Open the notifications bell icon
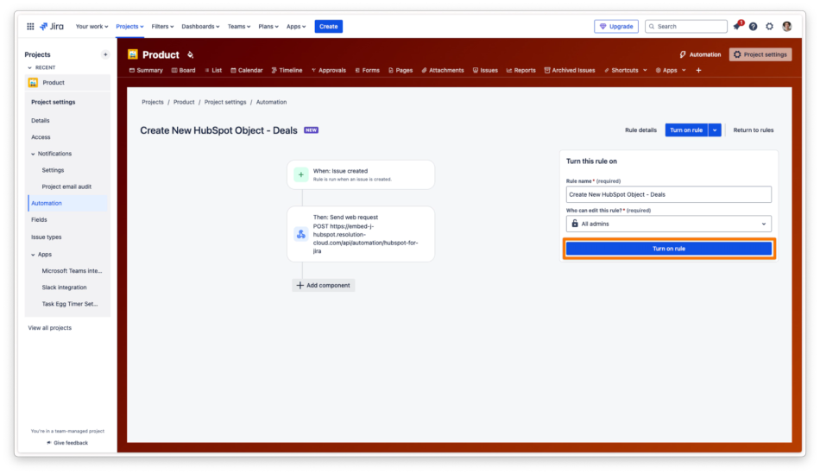The height and width of the screenshot is (474, 820). pos(737,26)
